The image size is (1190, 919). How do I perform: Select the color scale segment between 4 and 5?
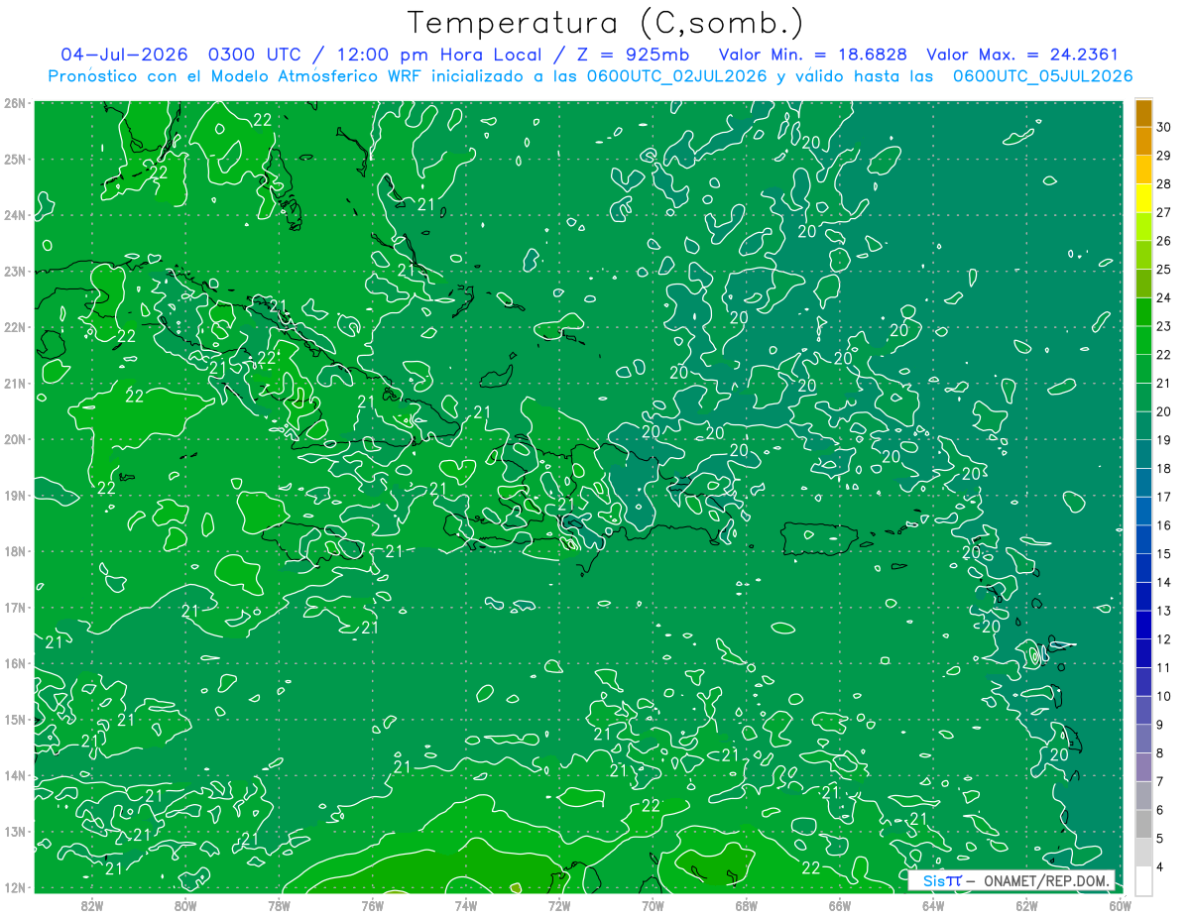click(x=1143, y=853)
